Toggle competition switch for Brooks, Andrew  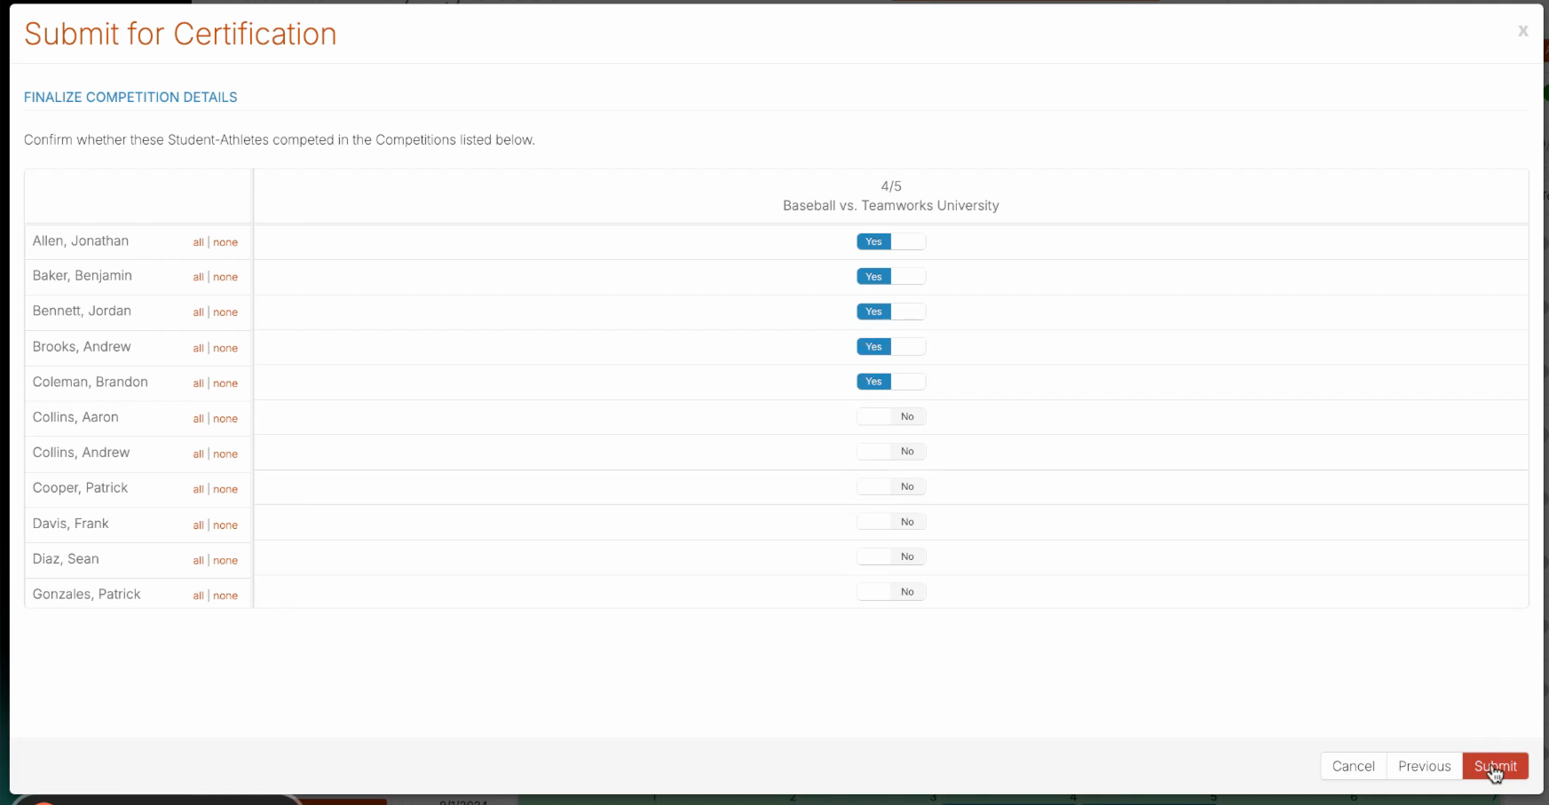pyautogui.click(x=891, y=347)
